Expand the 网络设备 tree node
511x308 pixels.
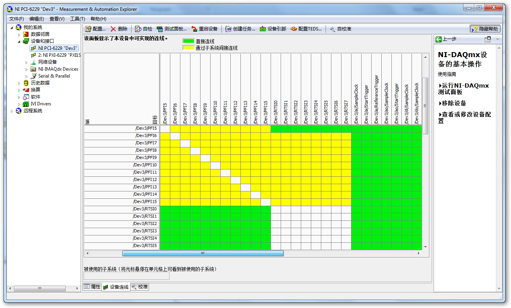click(26, 62)
